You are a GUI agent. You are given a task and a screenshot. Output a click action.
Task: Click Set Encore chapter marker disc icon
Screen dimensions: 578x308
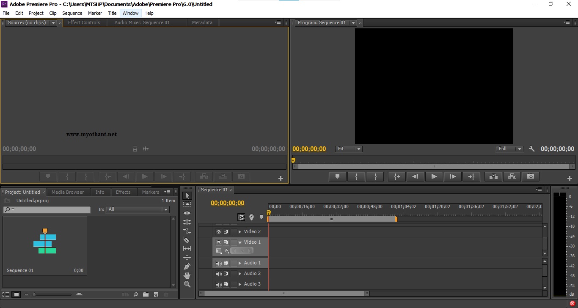pyautogui.click(x=251, y=217)
